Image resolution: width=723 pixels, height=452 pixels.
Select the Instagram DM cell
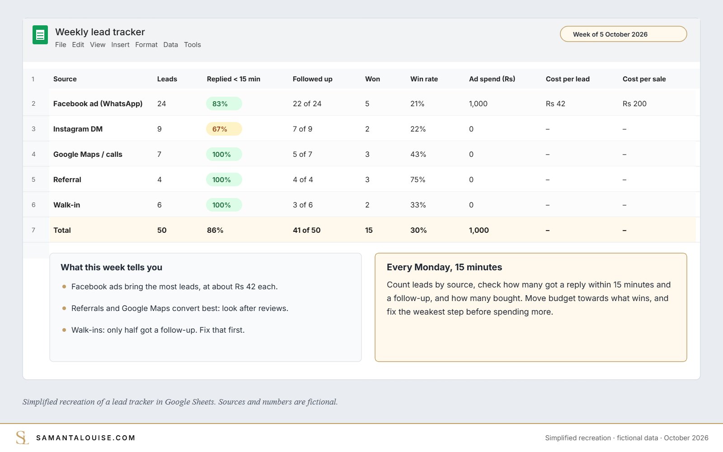click(78, 129)
